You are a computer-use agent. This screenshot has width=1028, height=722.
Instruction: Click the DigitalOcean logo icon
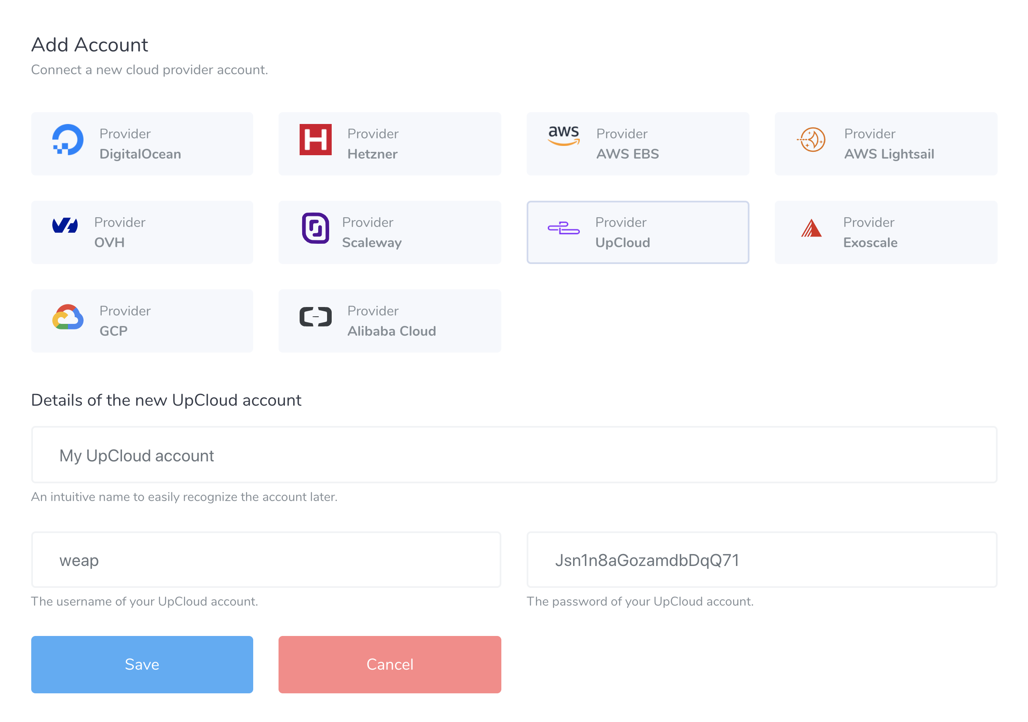(x=68, y=140)
